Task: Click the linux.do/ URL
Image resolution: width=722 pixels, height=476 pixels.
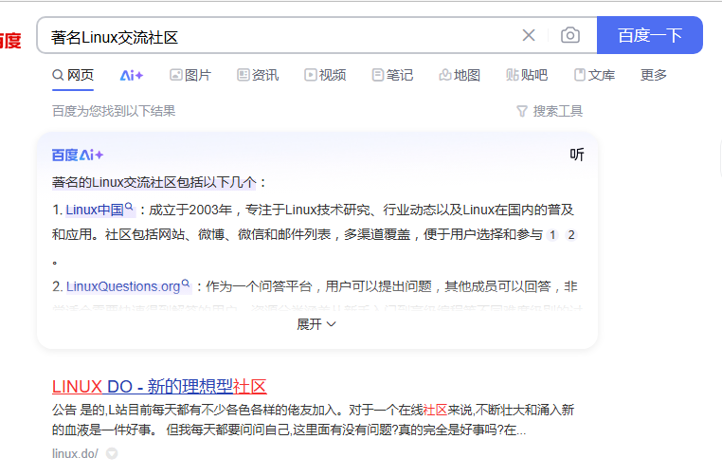Action: point(75,454)
